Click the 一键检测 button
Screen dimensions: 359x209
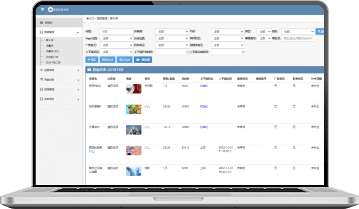point(143,59)
